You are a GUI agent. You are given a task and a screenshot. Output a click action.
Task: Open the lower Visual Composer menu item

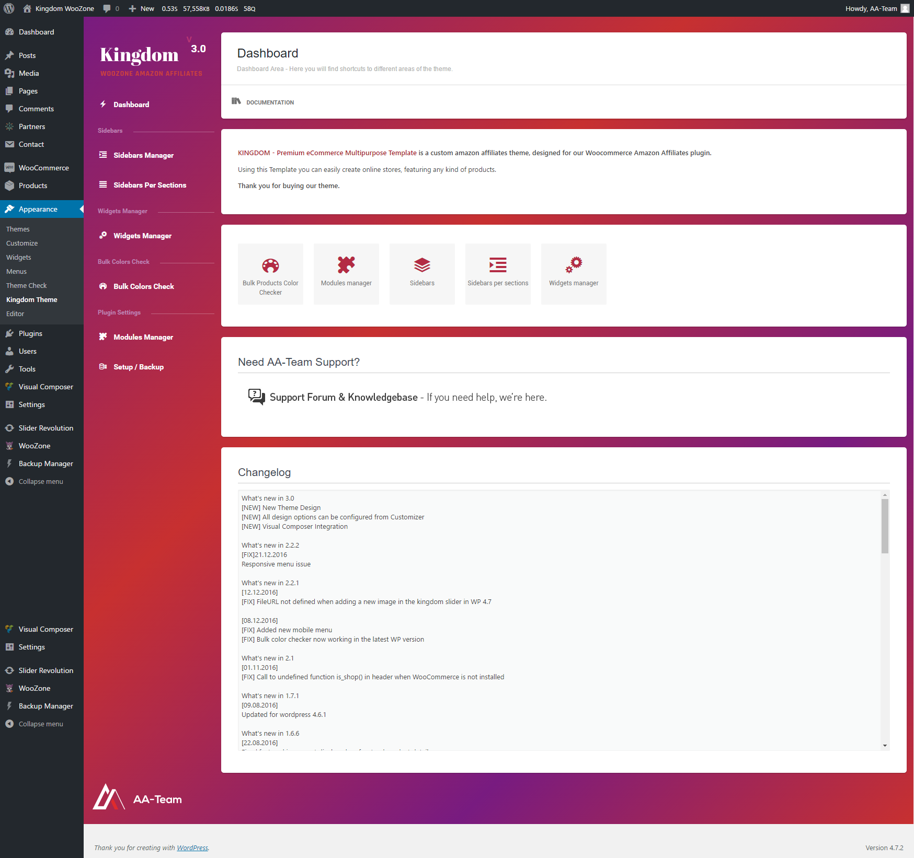point(42,629)
